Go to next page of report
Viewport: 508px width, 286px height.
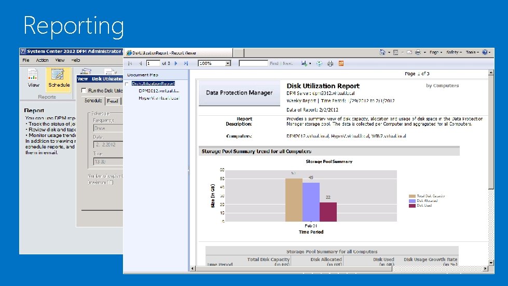(x=176, y=63)
